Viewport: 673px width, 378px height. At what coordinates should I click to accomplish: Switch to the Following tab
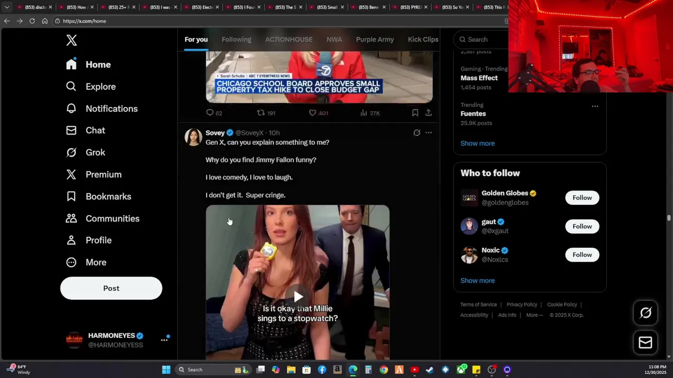click(237, 39)
